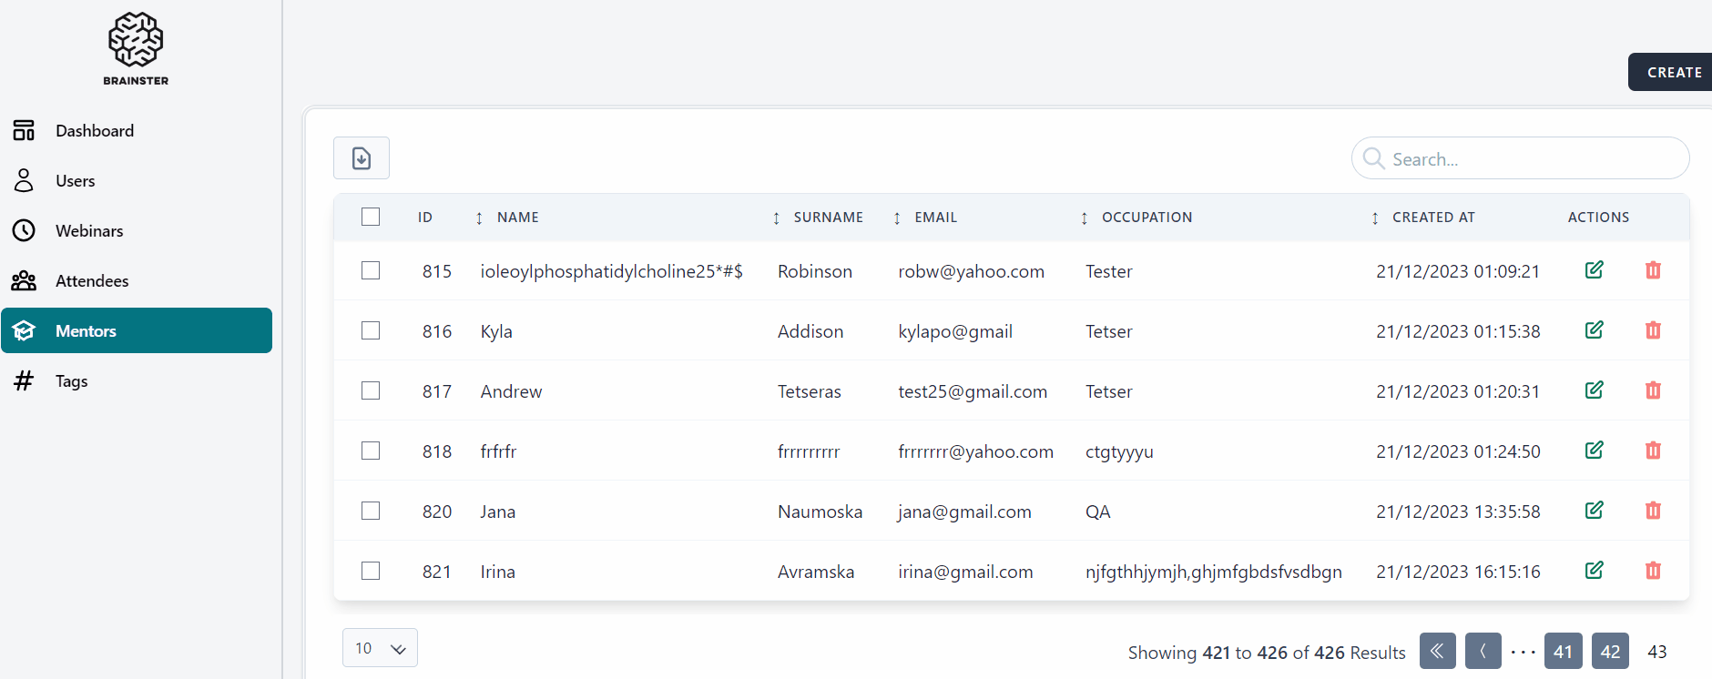The image size is (1712, 679).
Task: Click the export download icon above the table
Action: [362, 158]
